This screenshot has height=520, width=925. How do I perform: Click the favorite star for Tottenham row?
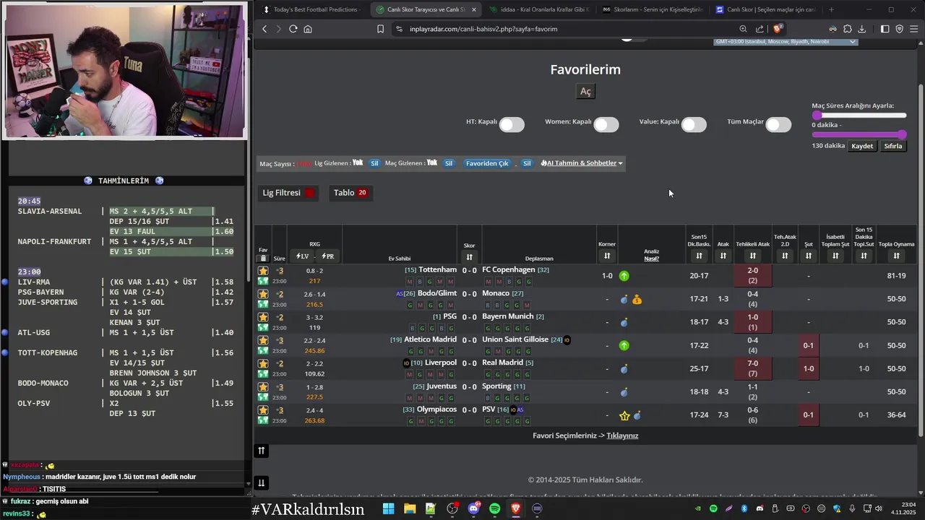click(x=263, y=271)
